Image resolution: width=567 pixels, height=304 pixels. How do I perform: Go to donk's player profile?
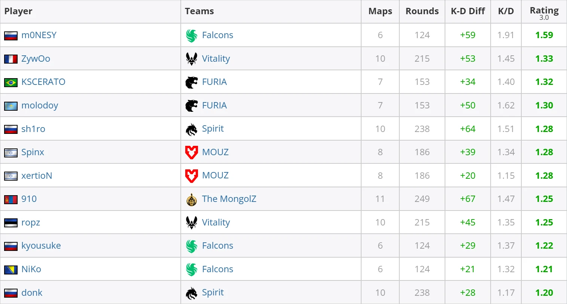32,293
